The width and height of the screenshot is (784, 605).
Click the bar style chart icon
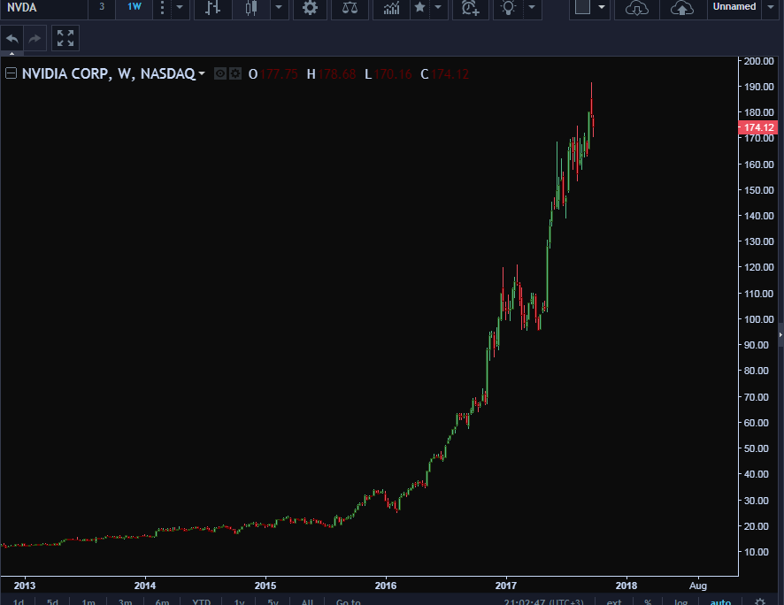212,8
